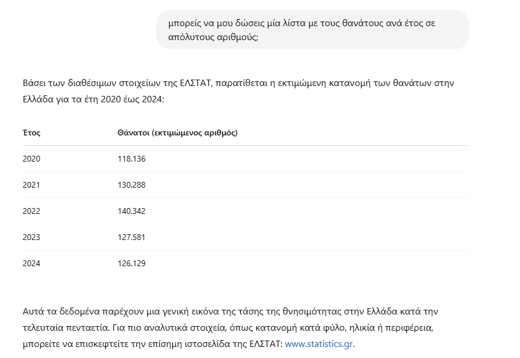Image resolution: width=520 pixels, height=358 pixels.
Task: Click the user's question message bubble
Action: pos(312,30)
